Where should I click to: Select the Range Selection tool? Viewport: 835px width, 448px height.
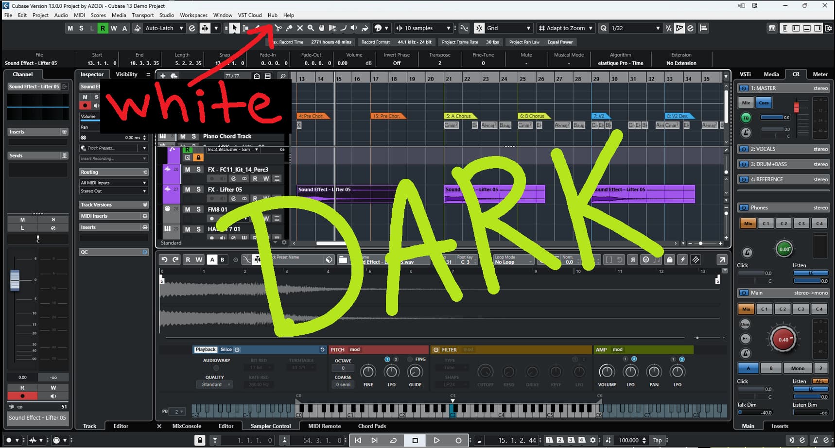point(245,28)
